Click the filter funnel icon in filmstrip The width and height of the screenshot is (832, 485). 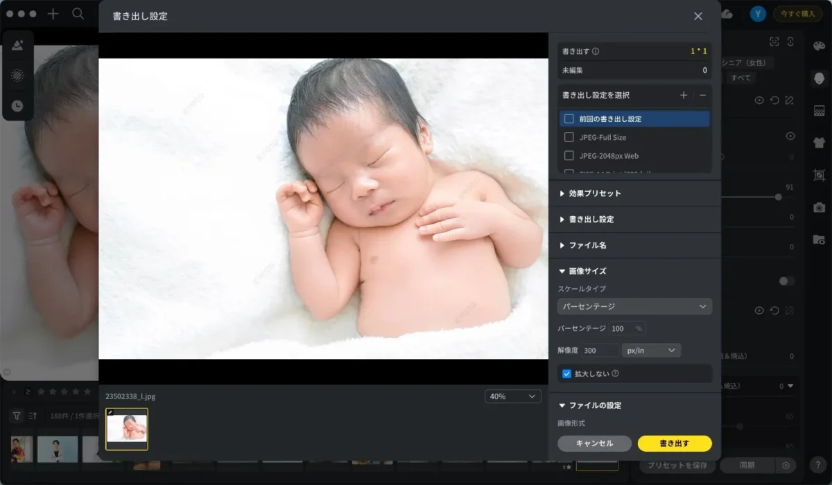click(17, 416)
